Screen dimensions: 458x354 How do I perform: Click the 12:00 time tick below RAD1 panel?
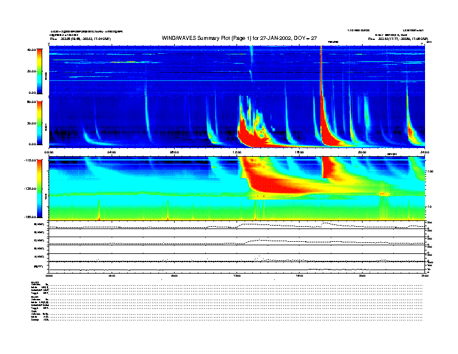[237, 152]
